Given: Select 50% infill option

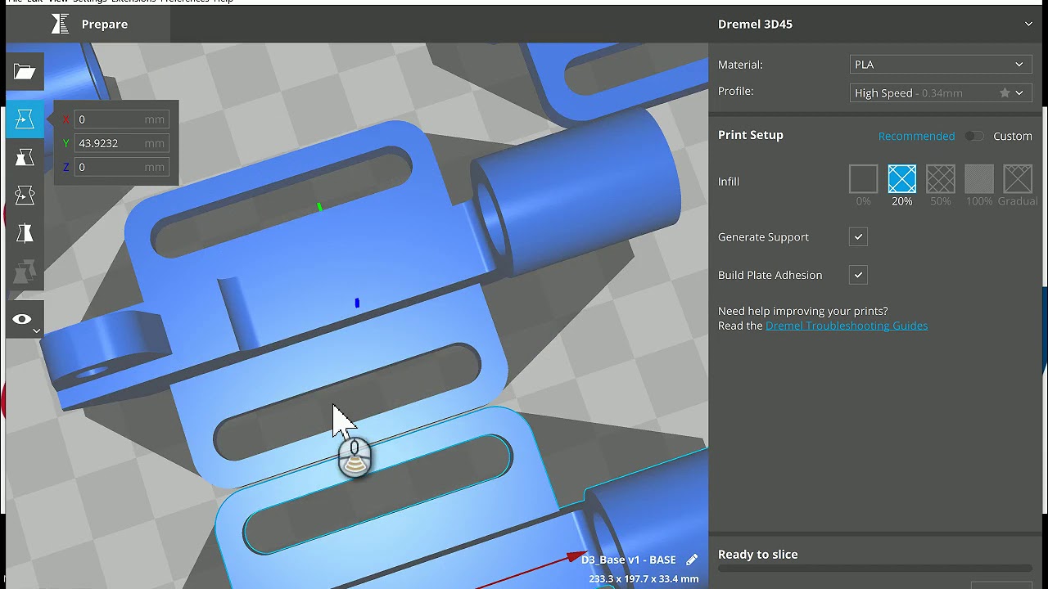Looking at the screenshot, I should 941,179.
